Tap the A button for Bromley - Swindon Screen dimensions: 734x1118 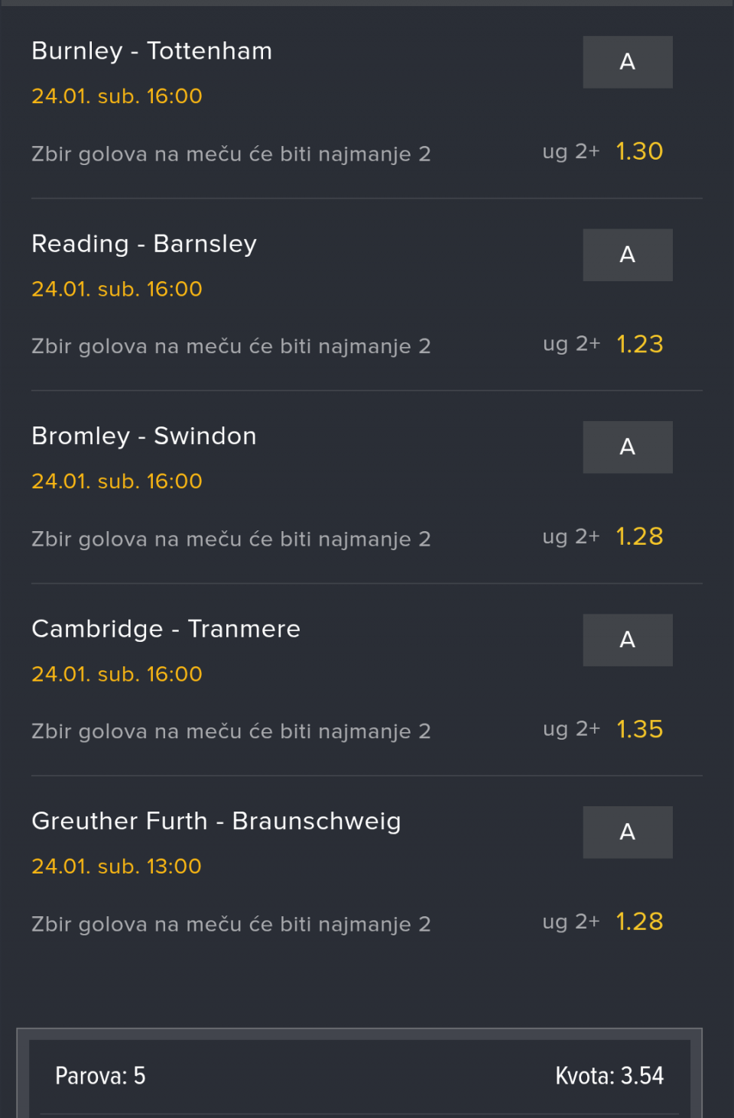627,447
